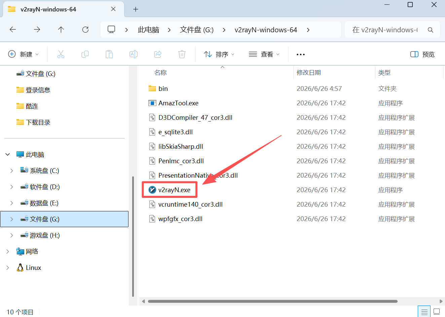Click the Cut toolbar icon
This screenshot has height=317, width=445.
[x=61, y=54]
